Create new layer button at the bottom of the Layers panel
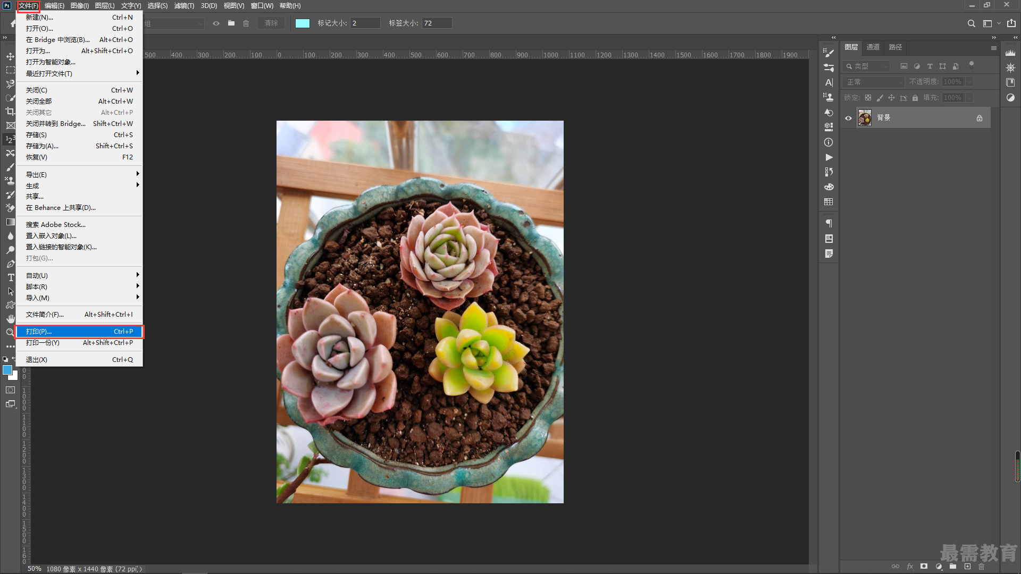 (x=967, y=566)
